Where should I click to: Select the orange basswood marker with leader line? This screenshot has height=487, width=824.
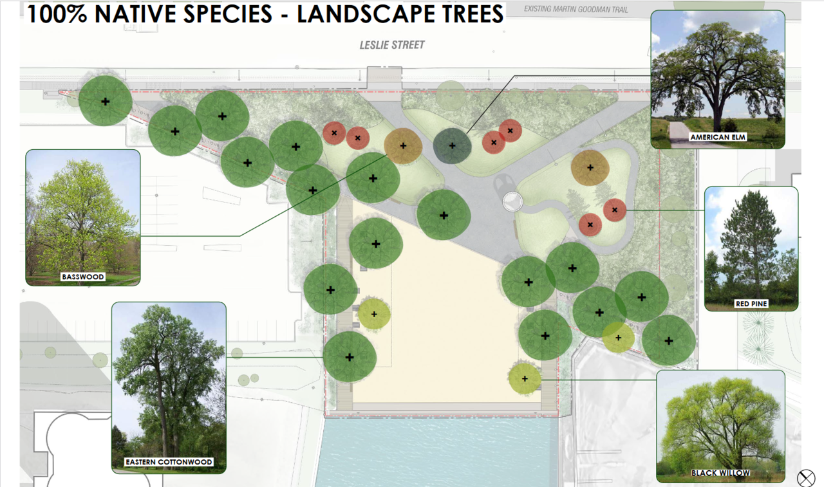[x=403, y=145]
